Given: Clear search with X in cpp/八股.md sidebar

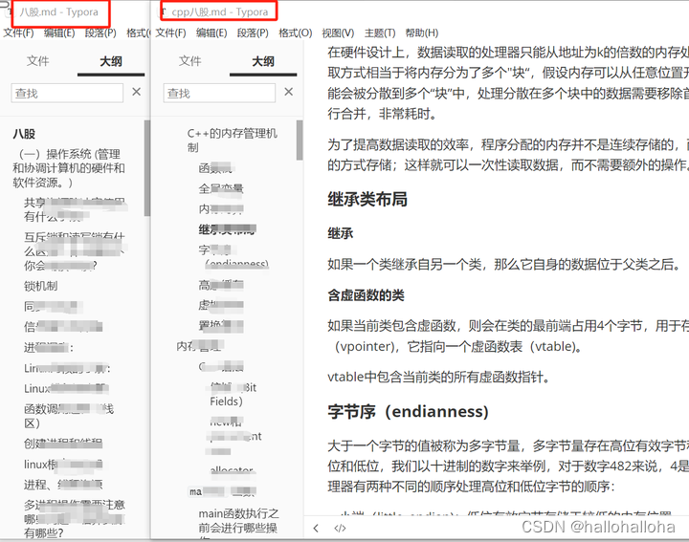Looking at the screenshot, I should pos(288,92).
